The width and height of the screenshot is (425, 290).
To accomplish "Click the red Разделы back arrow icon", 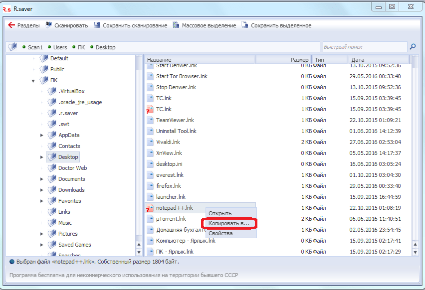I will [x=11, y=25].
